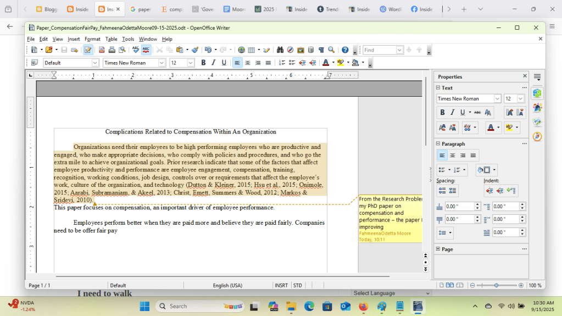The height and width of the screenshot is (316, 562).
Task: Click the OpenOffice Help icon
Action: (x=345, y=50)
